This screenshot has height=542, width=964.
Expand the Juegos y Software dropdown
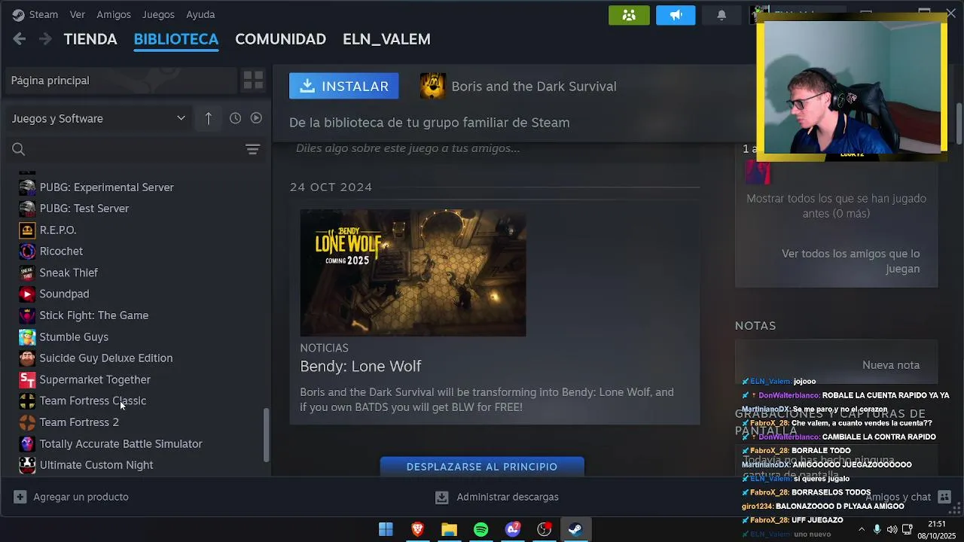pos(98,118)
